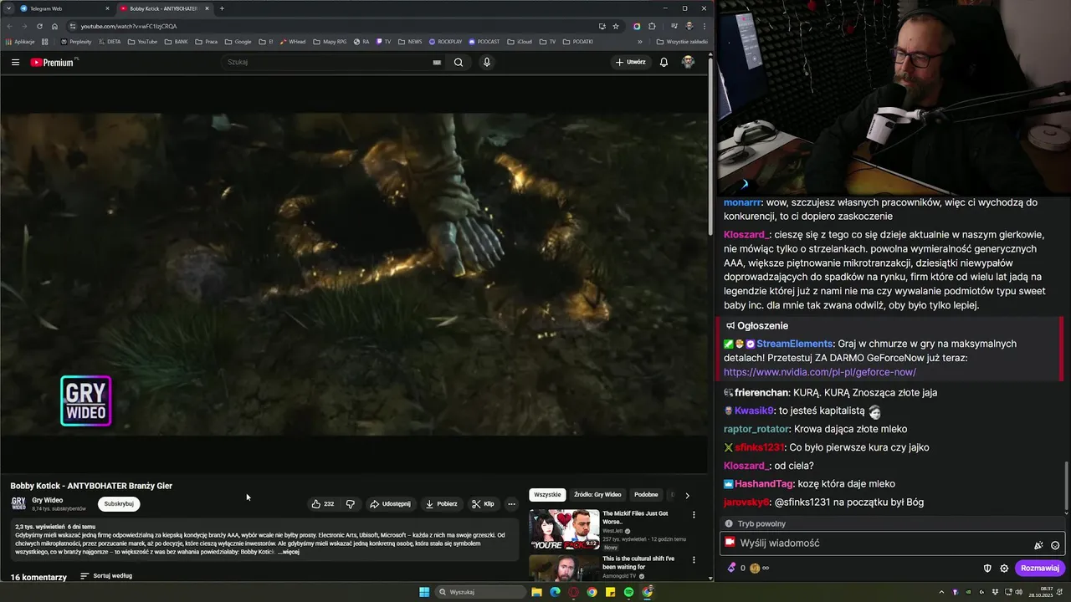1071x602 pixels.
Task: Open Twitch chat settings gear
Action: (1004, 569)
